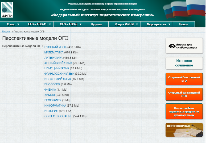Click the '(57.5 Mb)' file size text

tap(73, 106)
